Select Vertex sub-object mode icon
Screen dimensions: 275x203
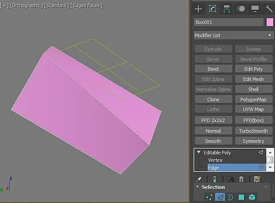[x=209, y=197]
